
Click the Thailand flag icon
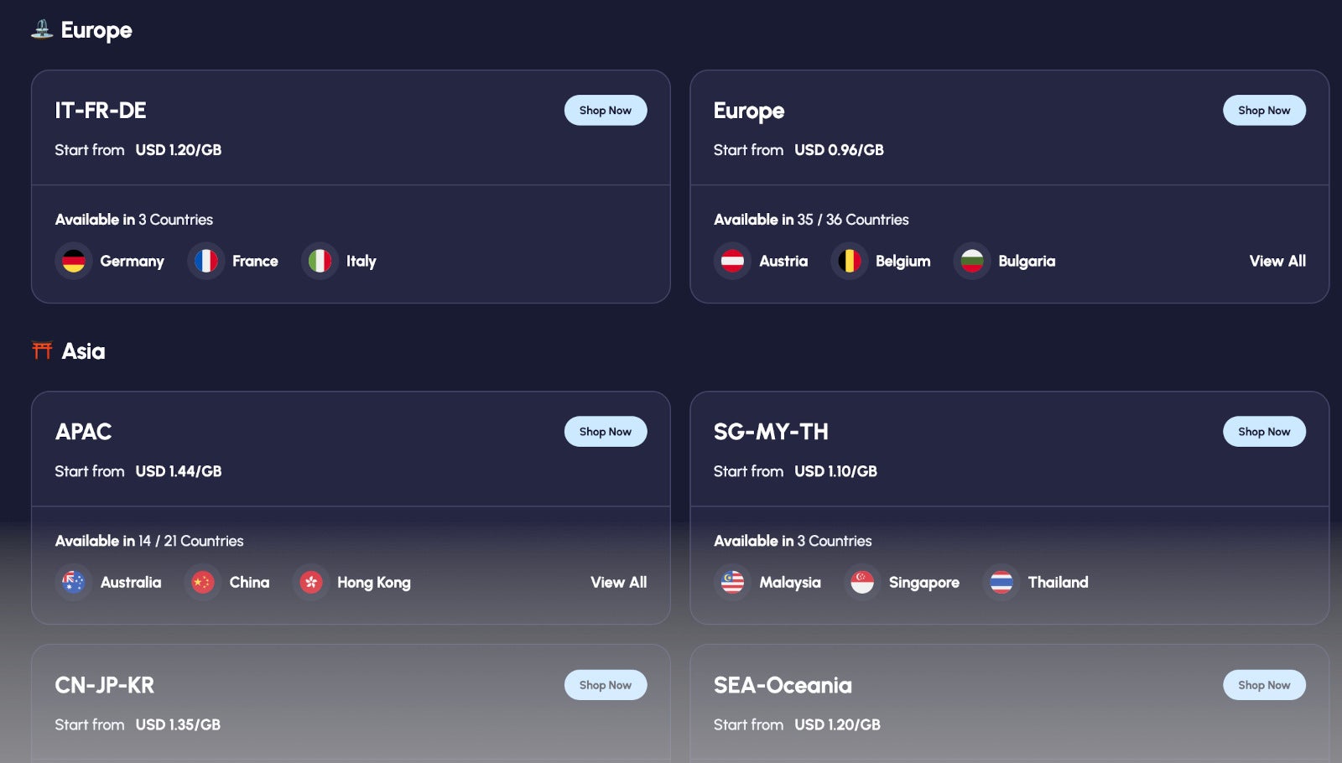1001,582
